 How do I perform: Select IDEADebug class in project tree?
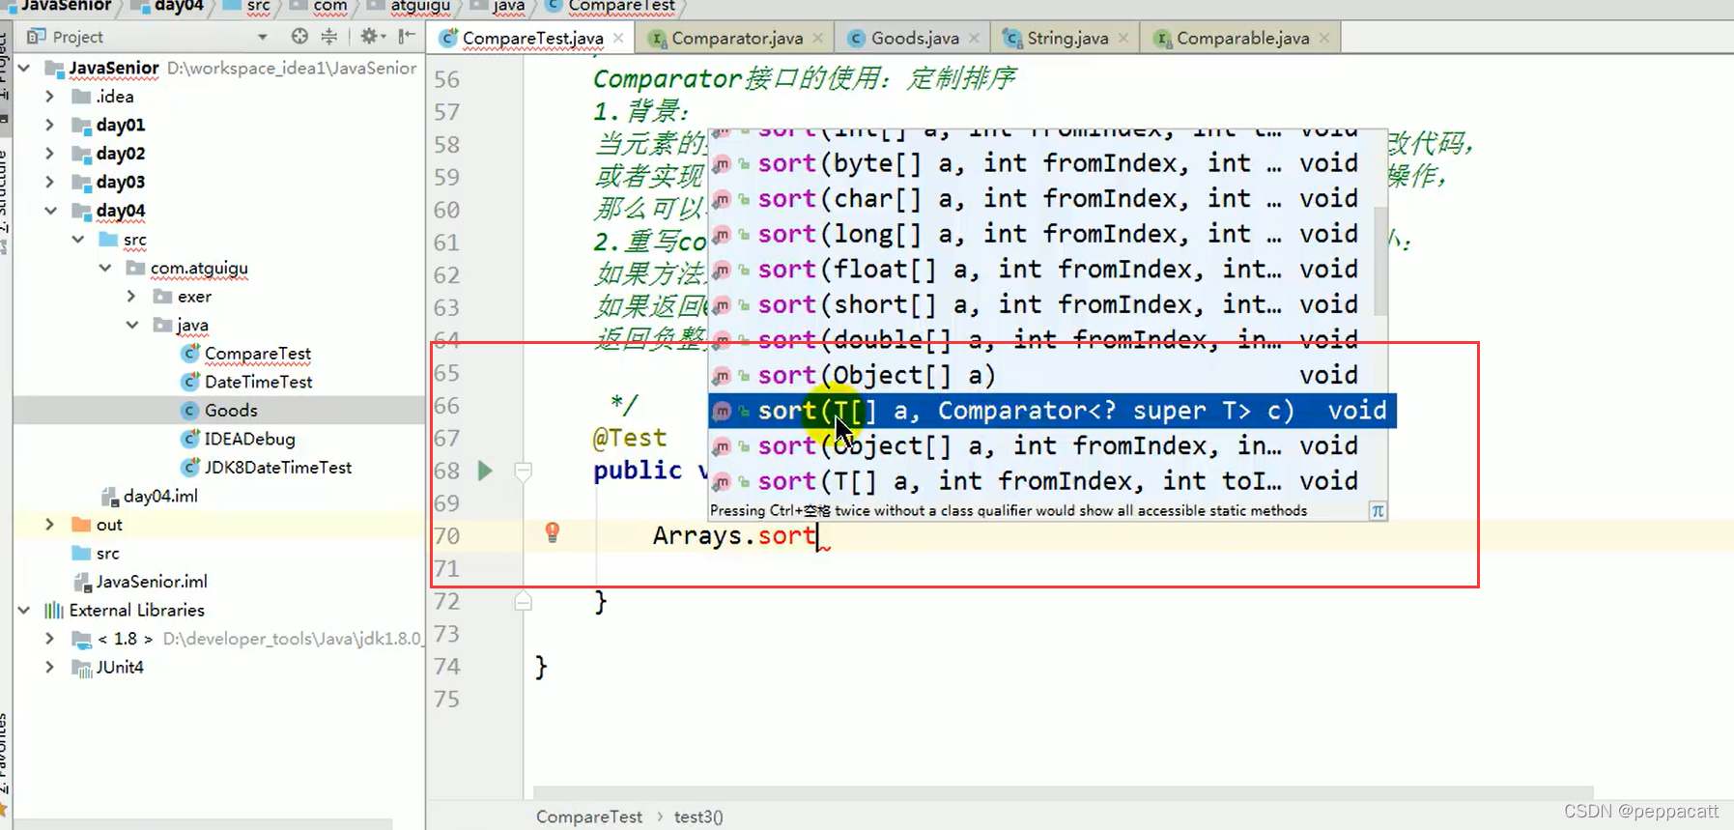[x=249, y=439]
